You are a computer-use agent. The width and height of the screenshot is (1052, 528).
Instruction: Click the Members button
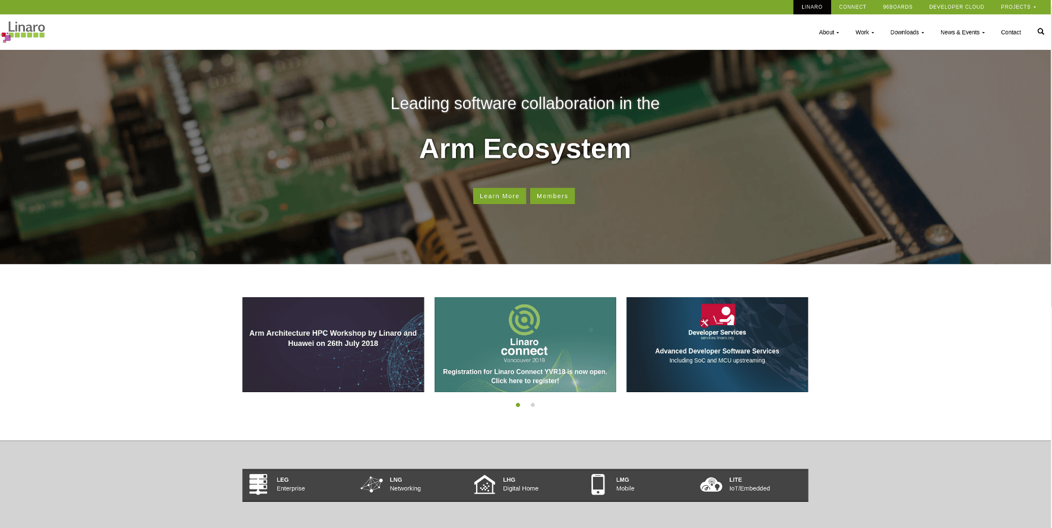tap(552, 196)
